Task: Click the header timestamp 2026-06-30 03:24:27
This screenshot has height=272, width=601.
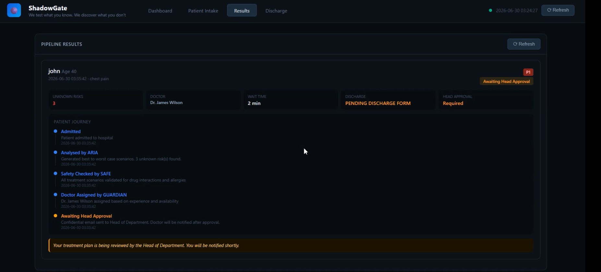Action: [517, 11]
